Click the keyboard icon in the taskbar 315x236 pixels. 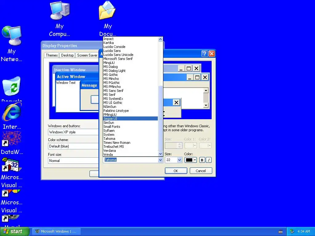pyautogui.click(x=281, y=232)
